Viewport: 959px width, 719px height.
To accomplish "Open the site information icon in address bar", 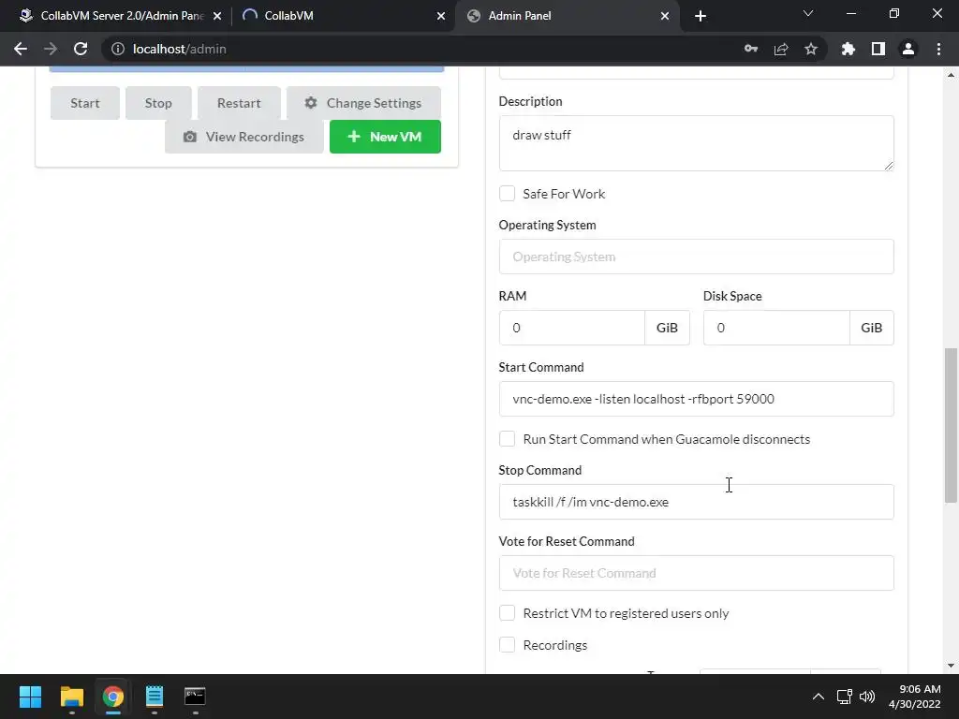I will coord(117,49).
